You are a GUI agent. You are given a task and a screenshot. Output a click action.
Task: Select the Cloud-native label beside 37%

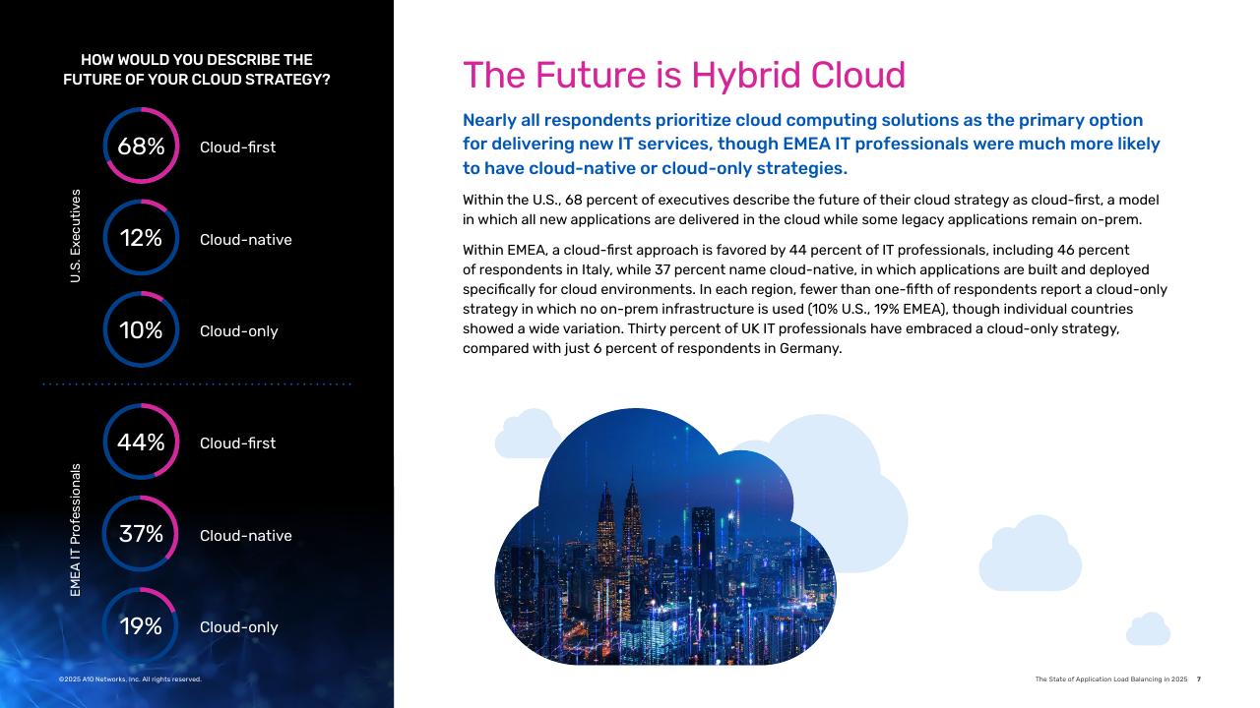[246, 536]
